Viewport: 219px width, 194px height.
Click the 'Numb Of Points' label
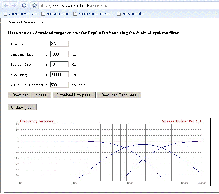[26, 85]
